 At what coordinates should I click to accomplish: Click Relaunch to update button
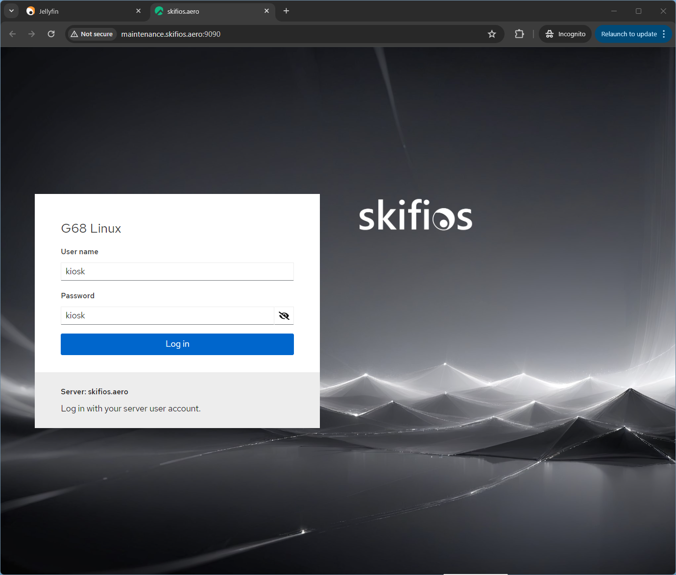tap(628, 34)
